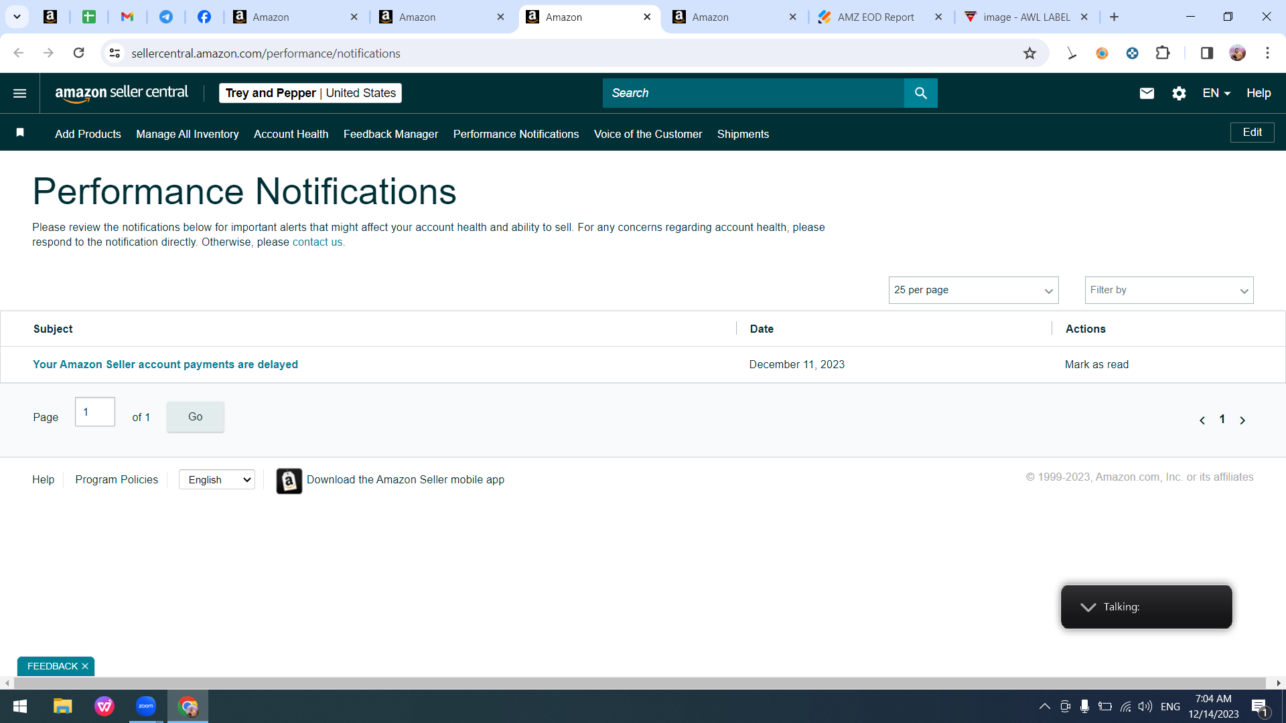Screen dimensions: 1286x723
Task: Click the Go button for pagination
Action: tap(195, 416)
